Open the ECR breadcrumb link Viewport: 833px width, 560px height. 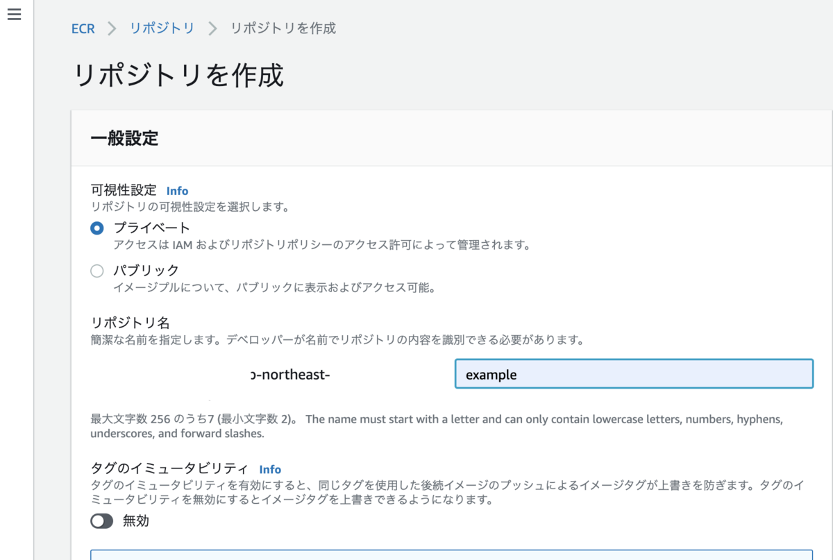[83, 28]
